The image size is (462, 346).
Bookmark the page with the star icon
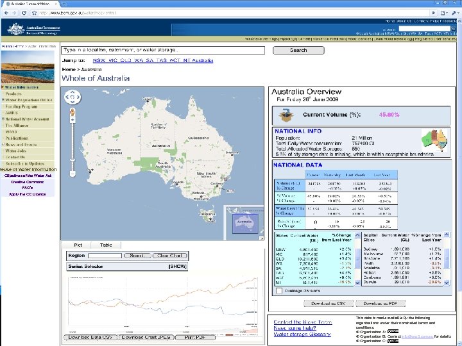click(35, 13)
